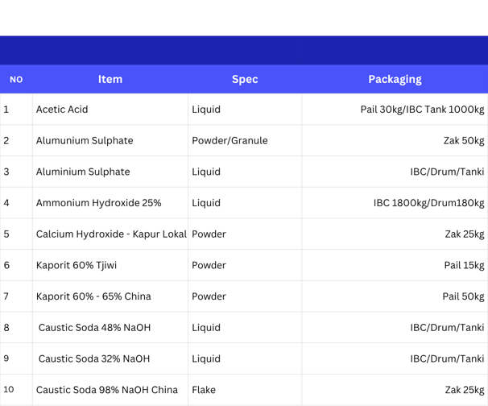This screenshot has width=488, height=406.
Task: Click the Spec column header
Action: tap(245, 80)
